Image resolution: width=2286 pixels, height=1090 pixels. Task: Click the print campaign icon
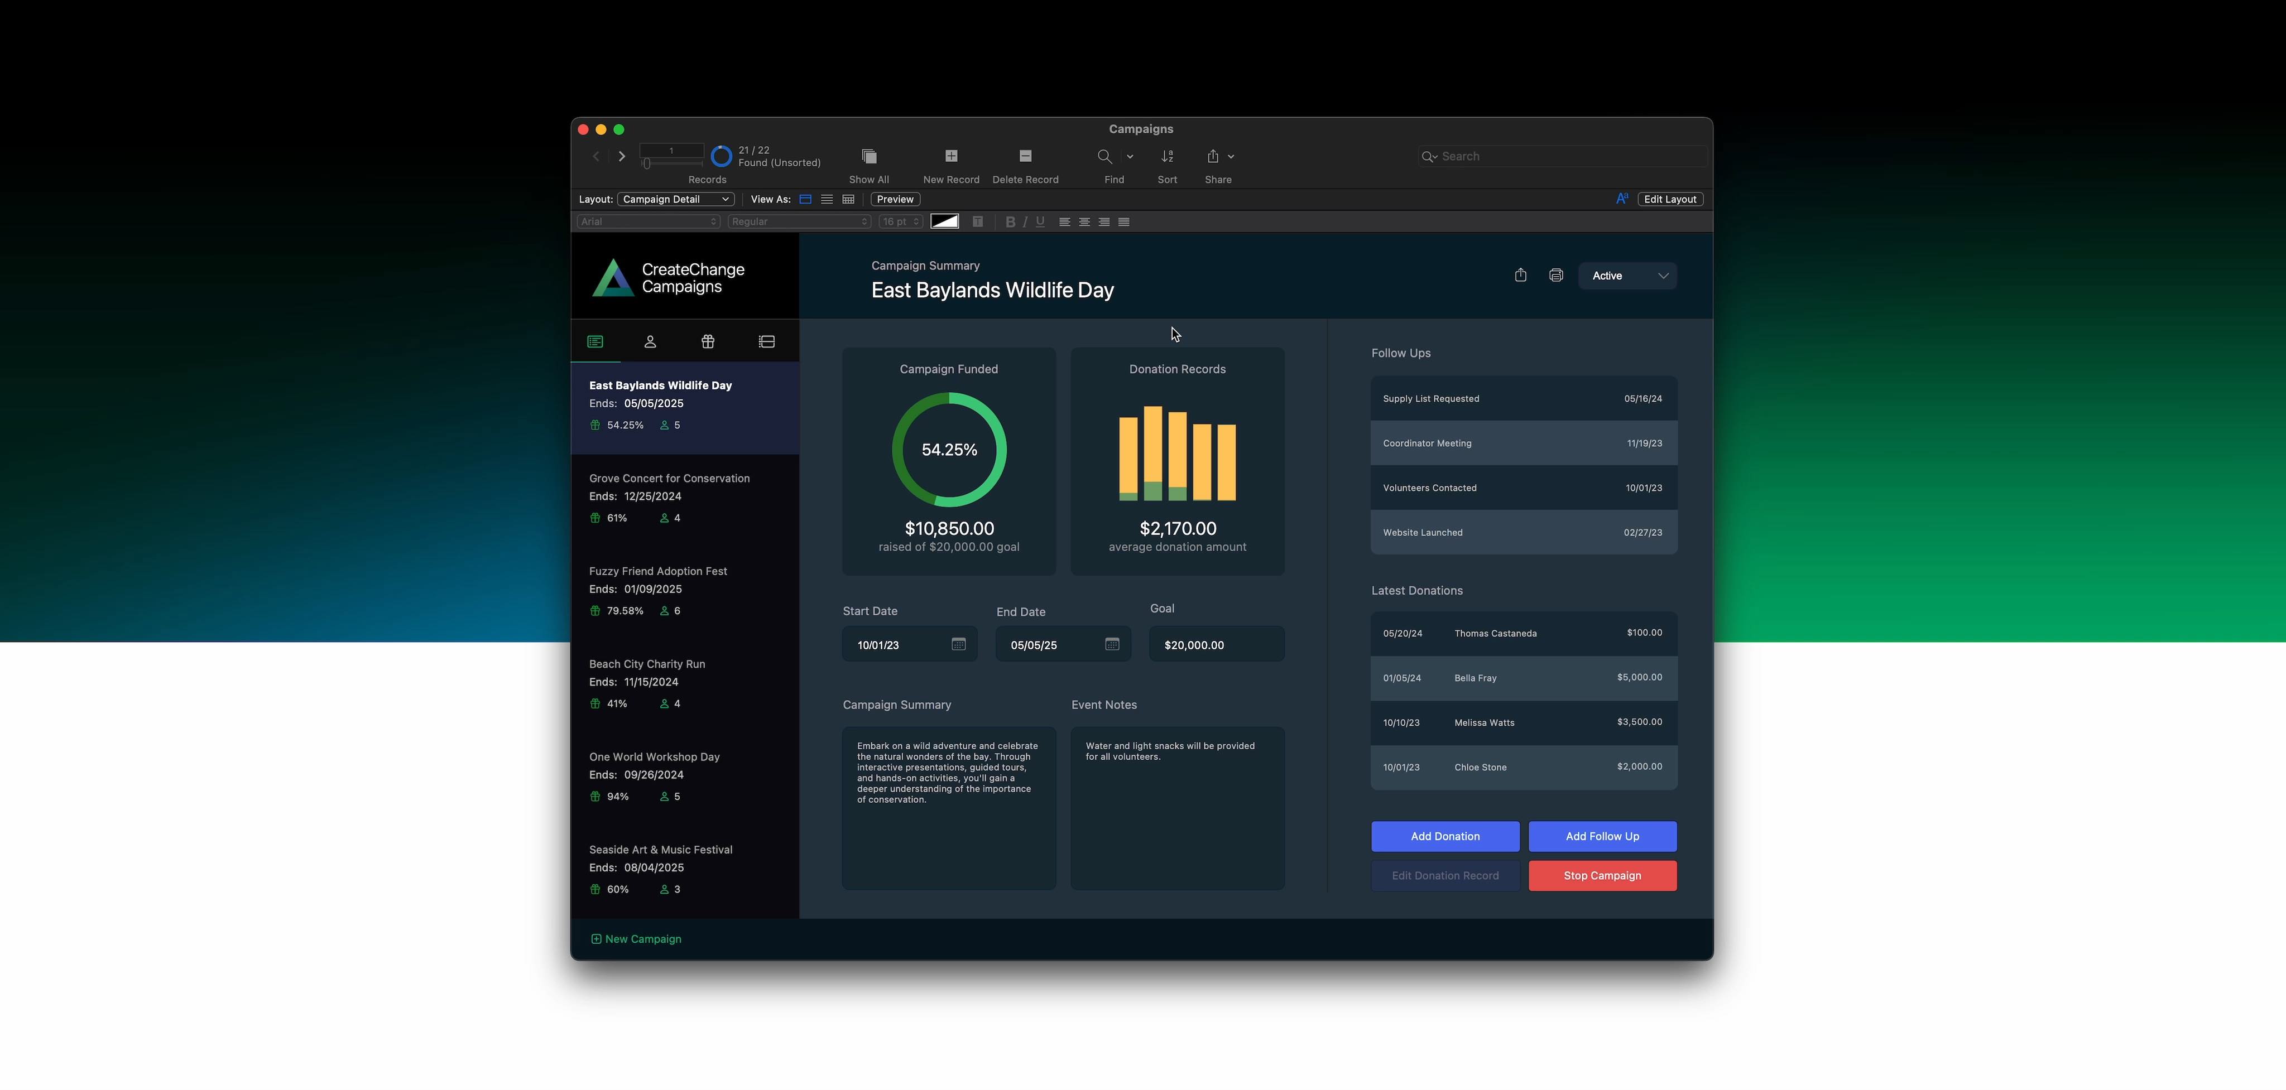[x=1555, y=275]
